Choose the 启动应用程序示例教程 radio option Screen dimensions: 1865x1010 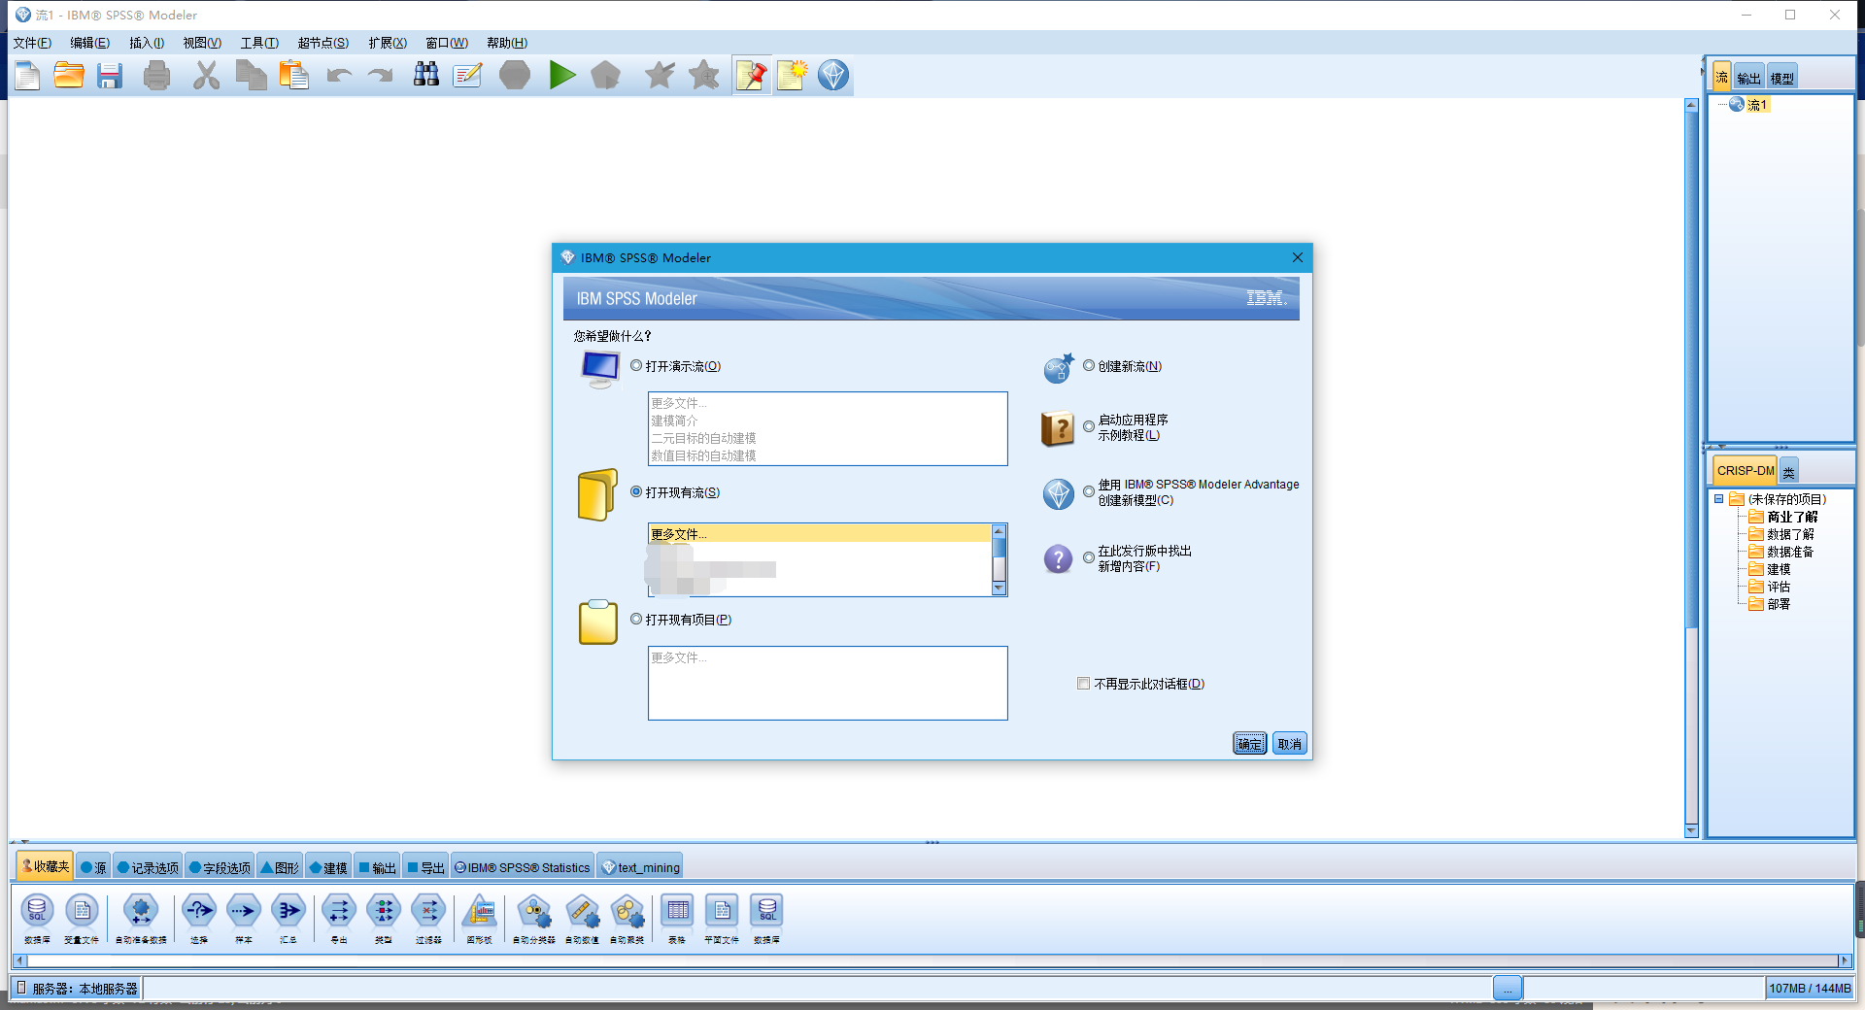click(x=1089, y=426)
